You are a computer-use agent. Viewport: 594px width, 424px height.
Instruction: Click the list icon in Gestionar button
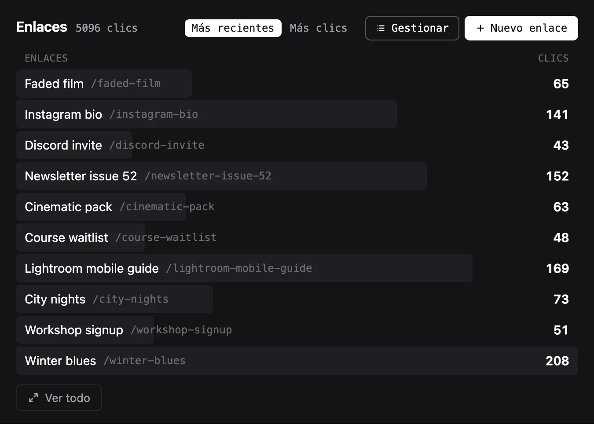381,28
